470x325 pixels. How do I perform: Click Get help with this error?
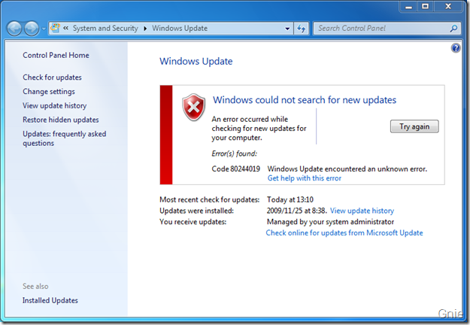(x=305, y=178)
